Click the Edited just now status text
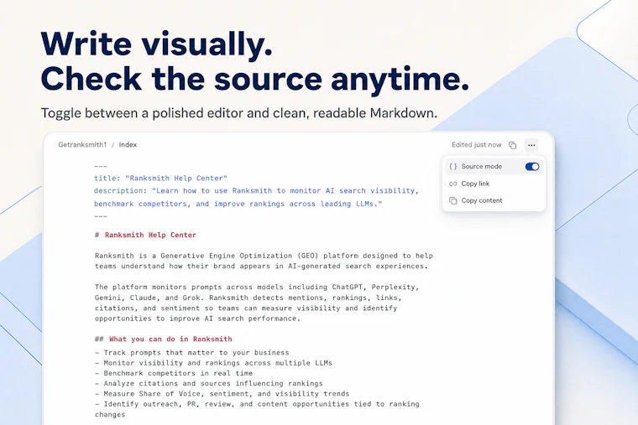 pos(477,145)
